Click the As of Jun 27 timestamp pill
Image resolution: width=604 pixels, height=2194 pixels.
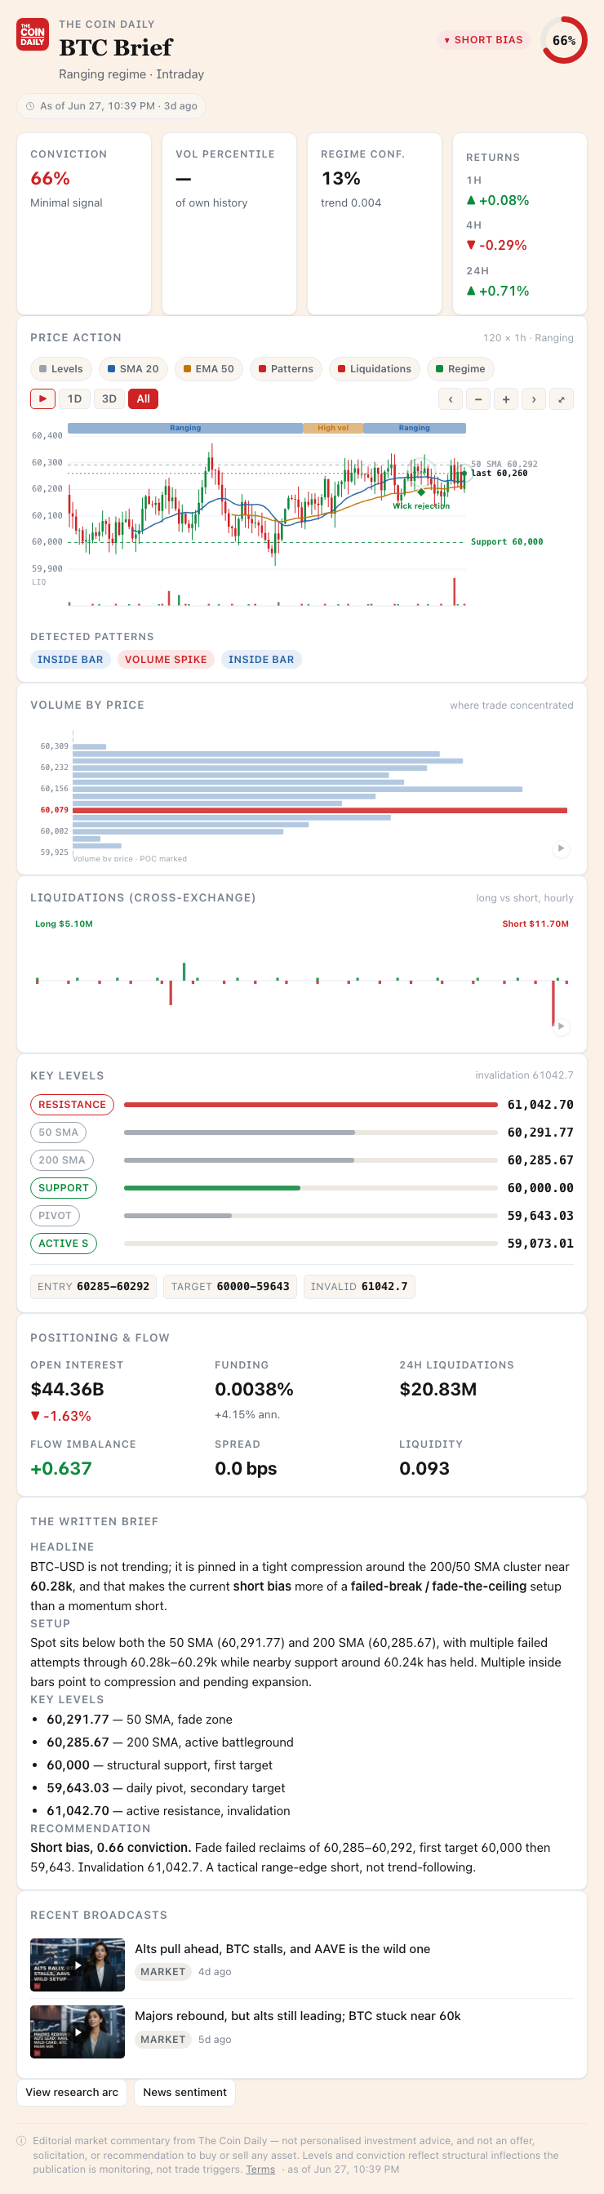pyautogui.click(x=112, y=106)
